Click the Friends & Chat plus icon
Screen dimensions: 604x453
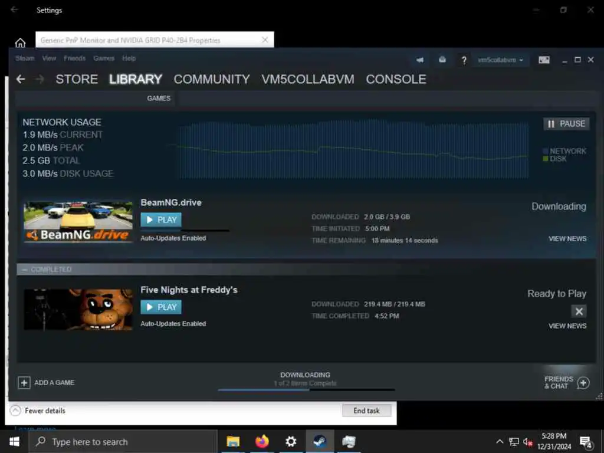click(583, 383)
